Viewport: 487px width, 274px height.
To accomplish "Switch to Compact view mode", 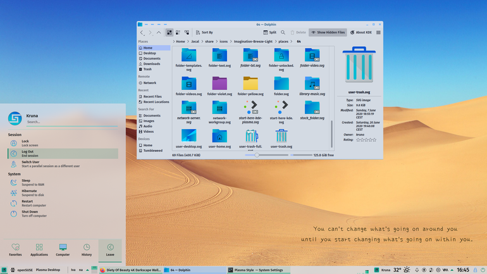I will tap(178, 32).
